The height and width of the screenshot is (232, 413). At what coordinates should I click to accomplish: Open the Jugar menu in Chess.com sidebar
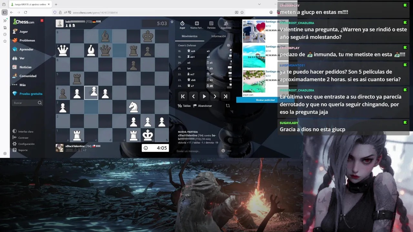[x=20, y=32]
